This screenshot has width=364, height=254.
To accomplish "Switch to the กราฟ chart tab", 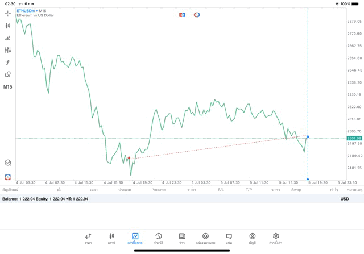I will pos(111,238).
